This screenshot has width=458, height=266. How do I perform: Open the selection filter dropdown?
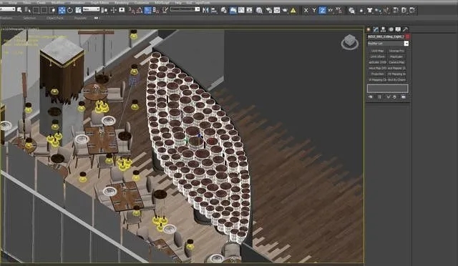coord(7,9)
